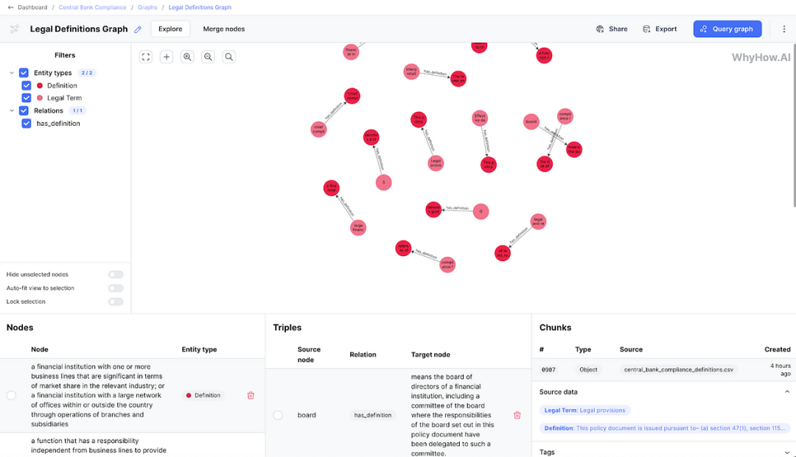Image resolution: width=796 pixels, height=457 pixels.
Task: Delete first Definition node with trash icon
Action: click(x=251, y=395)
